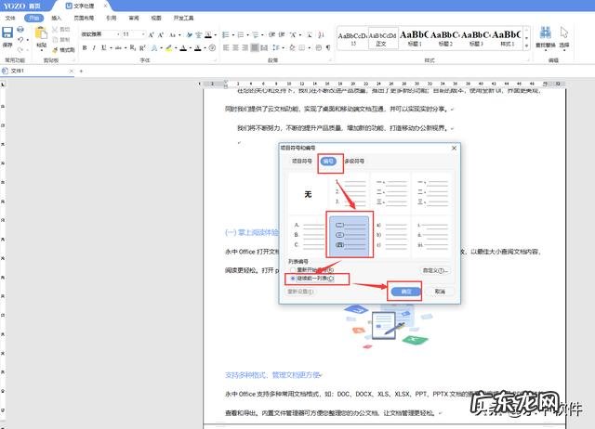Click the justify alignment icon
Image resolution: width=595 pixels, height=429 pixels.
pos(255,47)
